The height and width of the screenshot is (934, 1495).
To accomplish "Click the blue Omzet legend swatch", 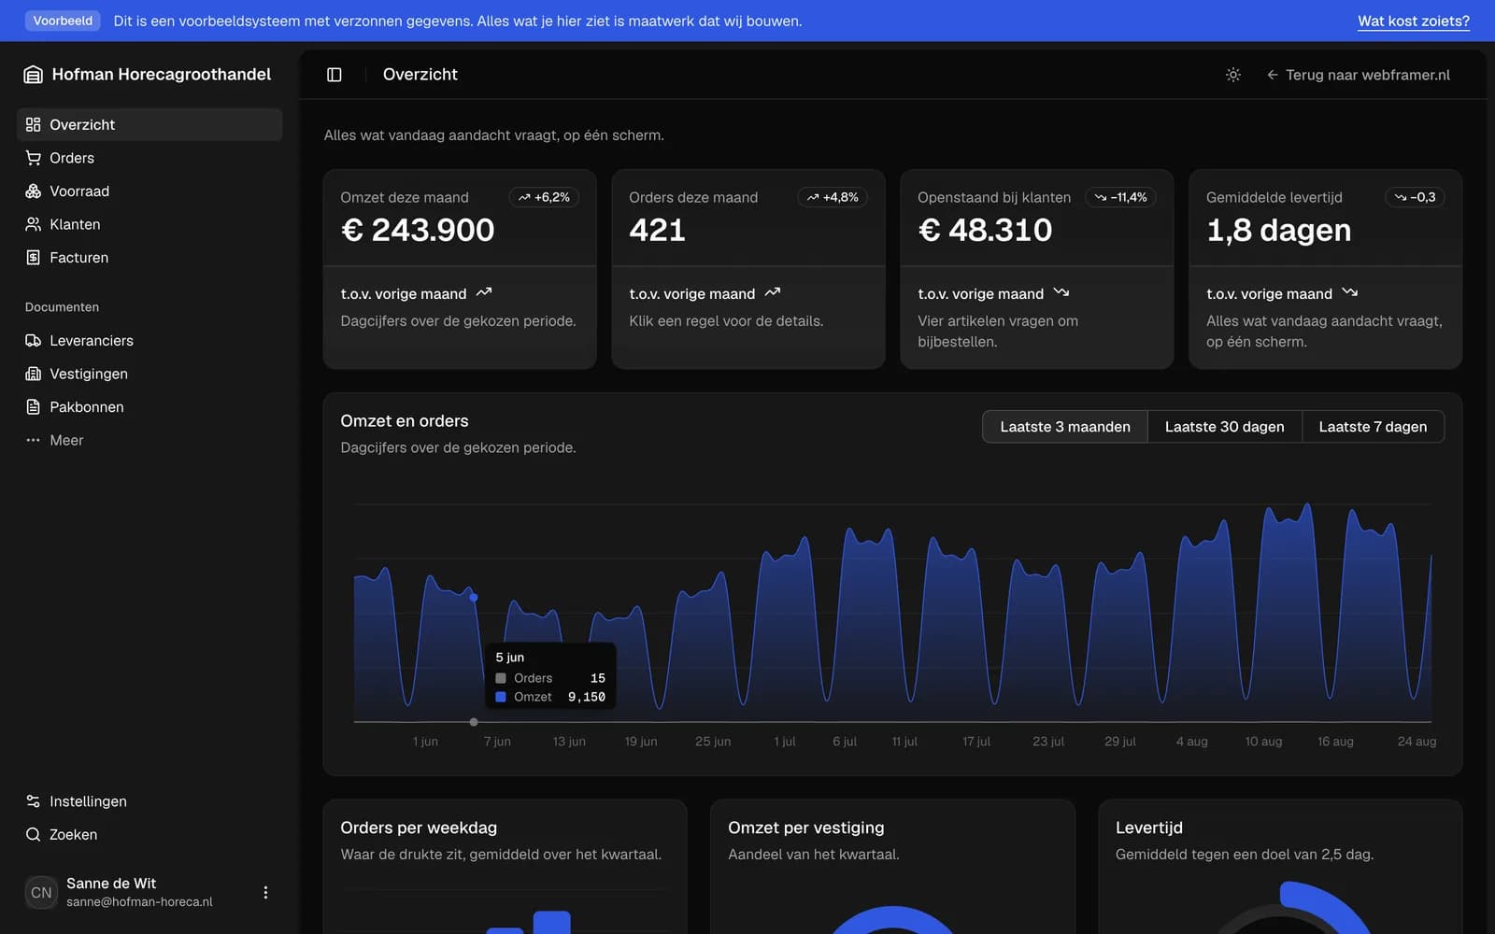I will pyautogui.click(x=501, y=697).
